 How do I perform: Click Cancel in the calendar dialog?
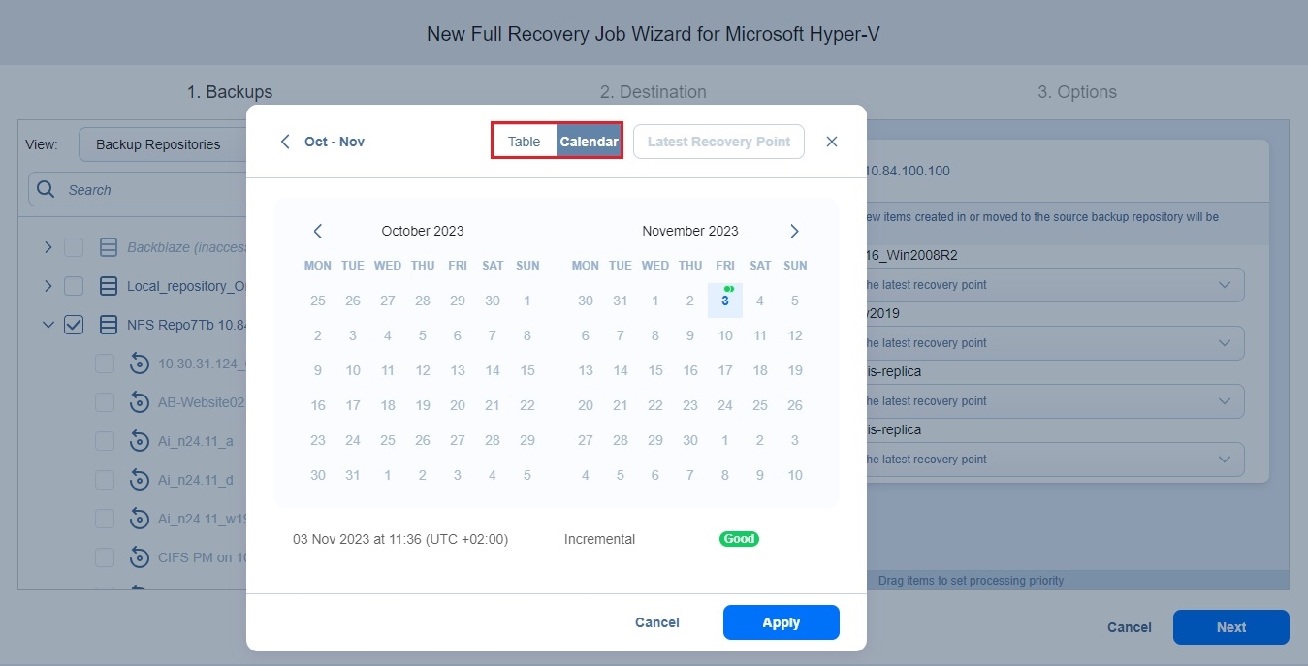(656, 622)
